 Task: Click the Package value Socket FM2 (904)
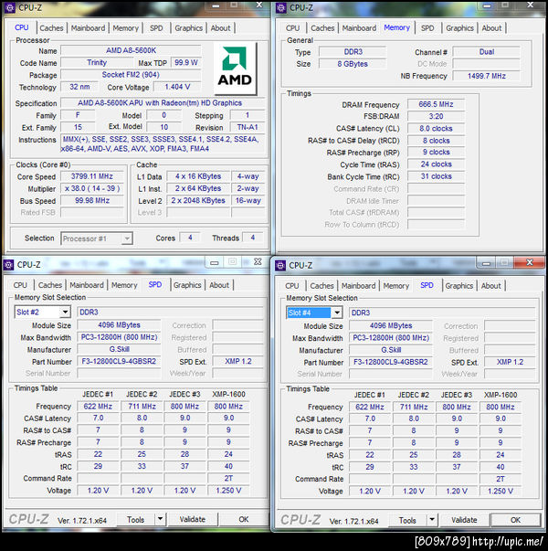click(131, 75)
